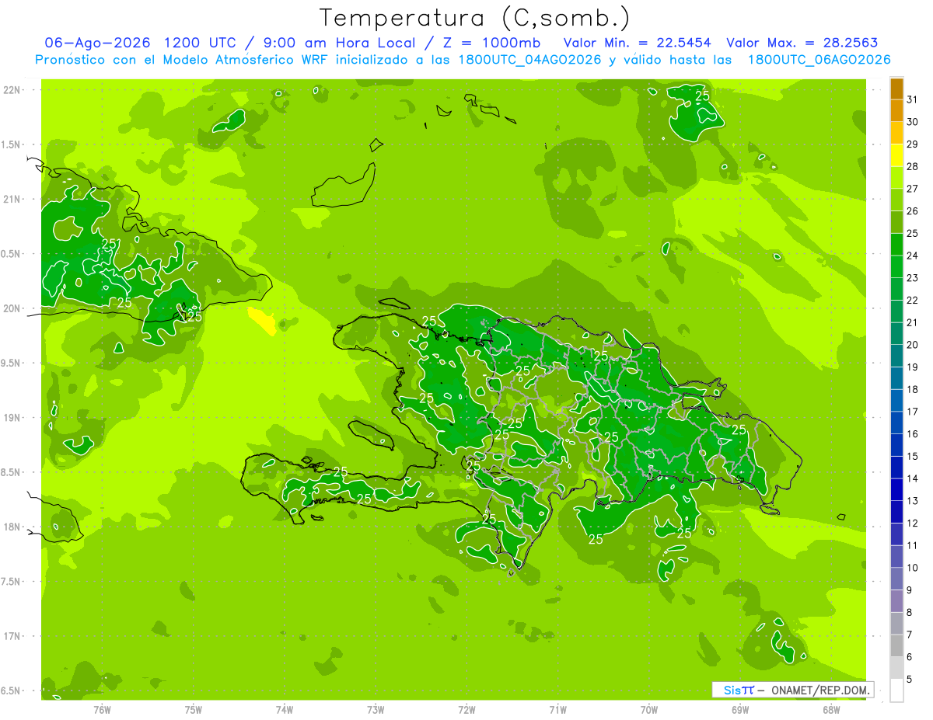This screenshot has height=720, width=933.
Task: Click the '18N' latitude label
Action: pyautogui.click(x=12, y=527)
